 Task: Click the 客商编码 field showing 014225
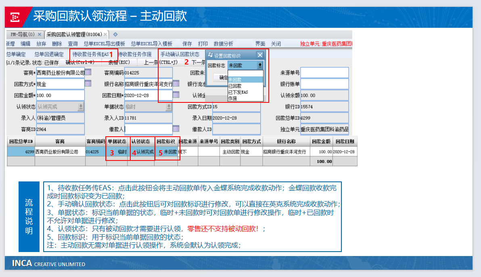pyautogui.click(x=148, y=72)
